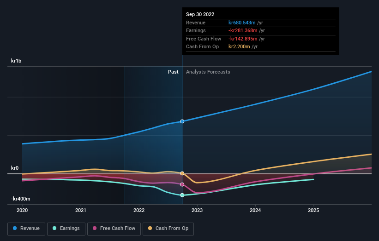
Task: Click the pink Free Cash Flow legend dot
Action: 95,228
